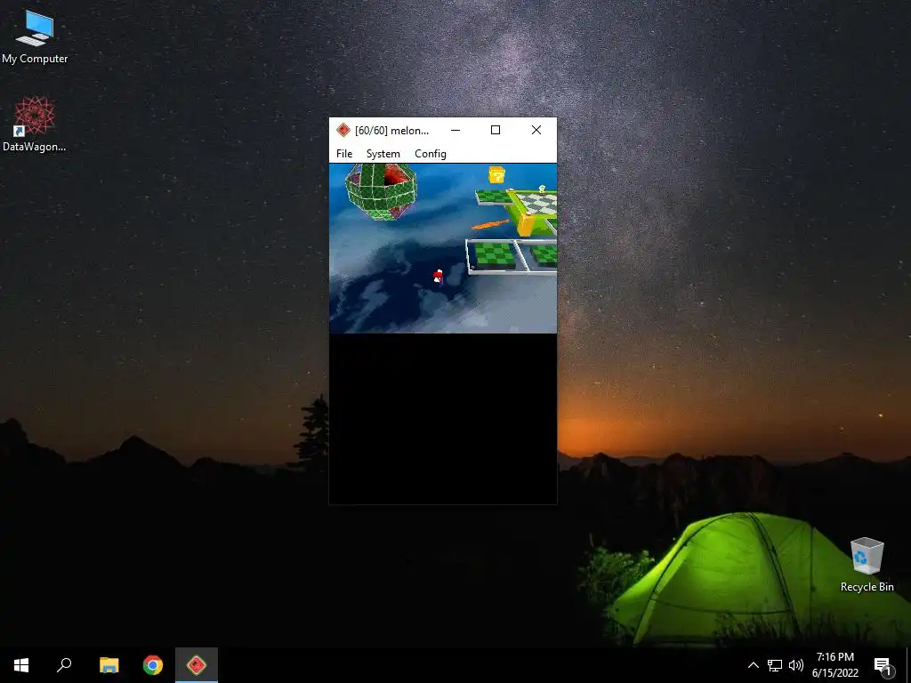Minimize the melonDS window
This screenshot has height=683, width=911.
(x=455, y=130)
